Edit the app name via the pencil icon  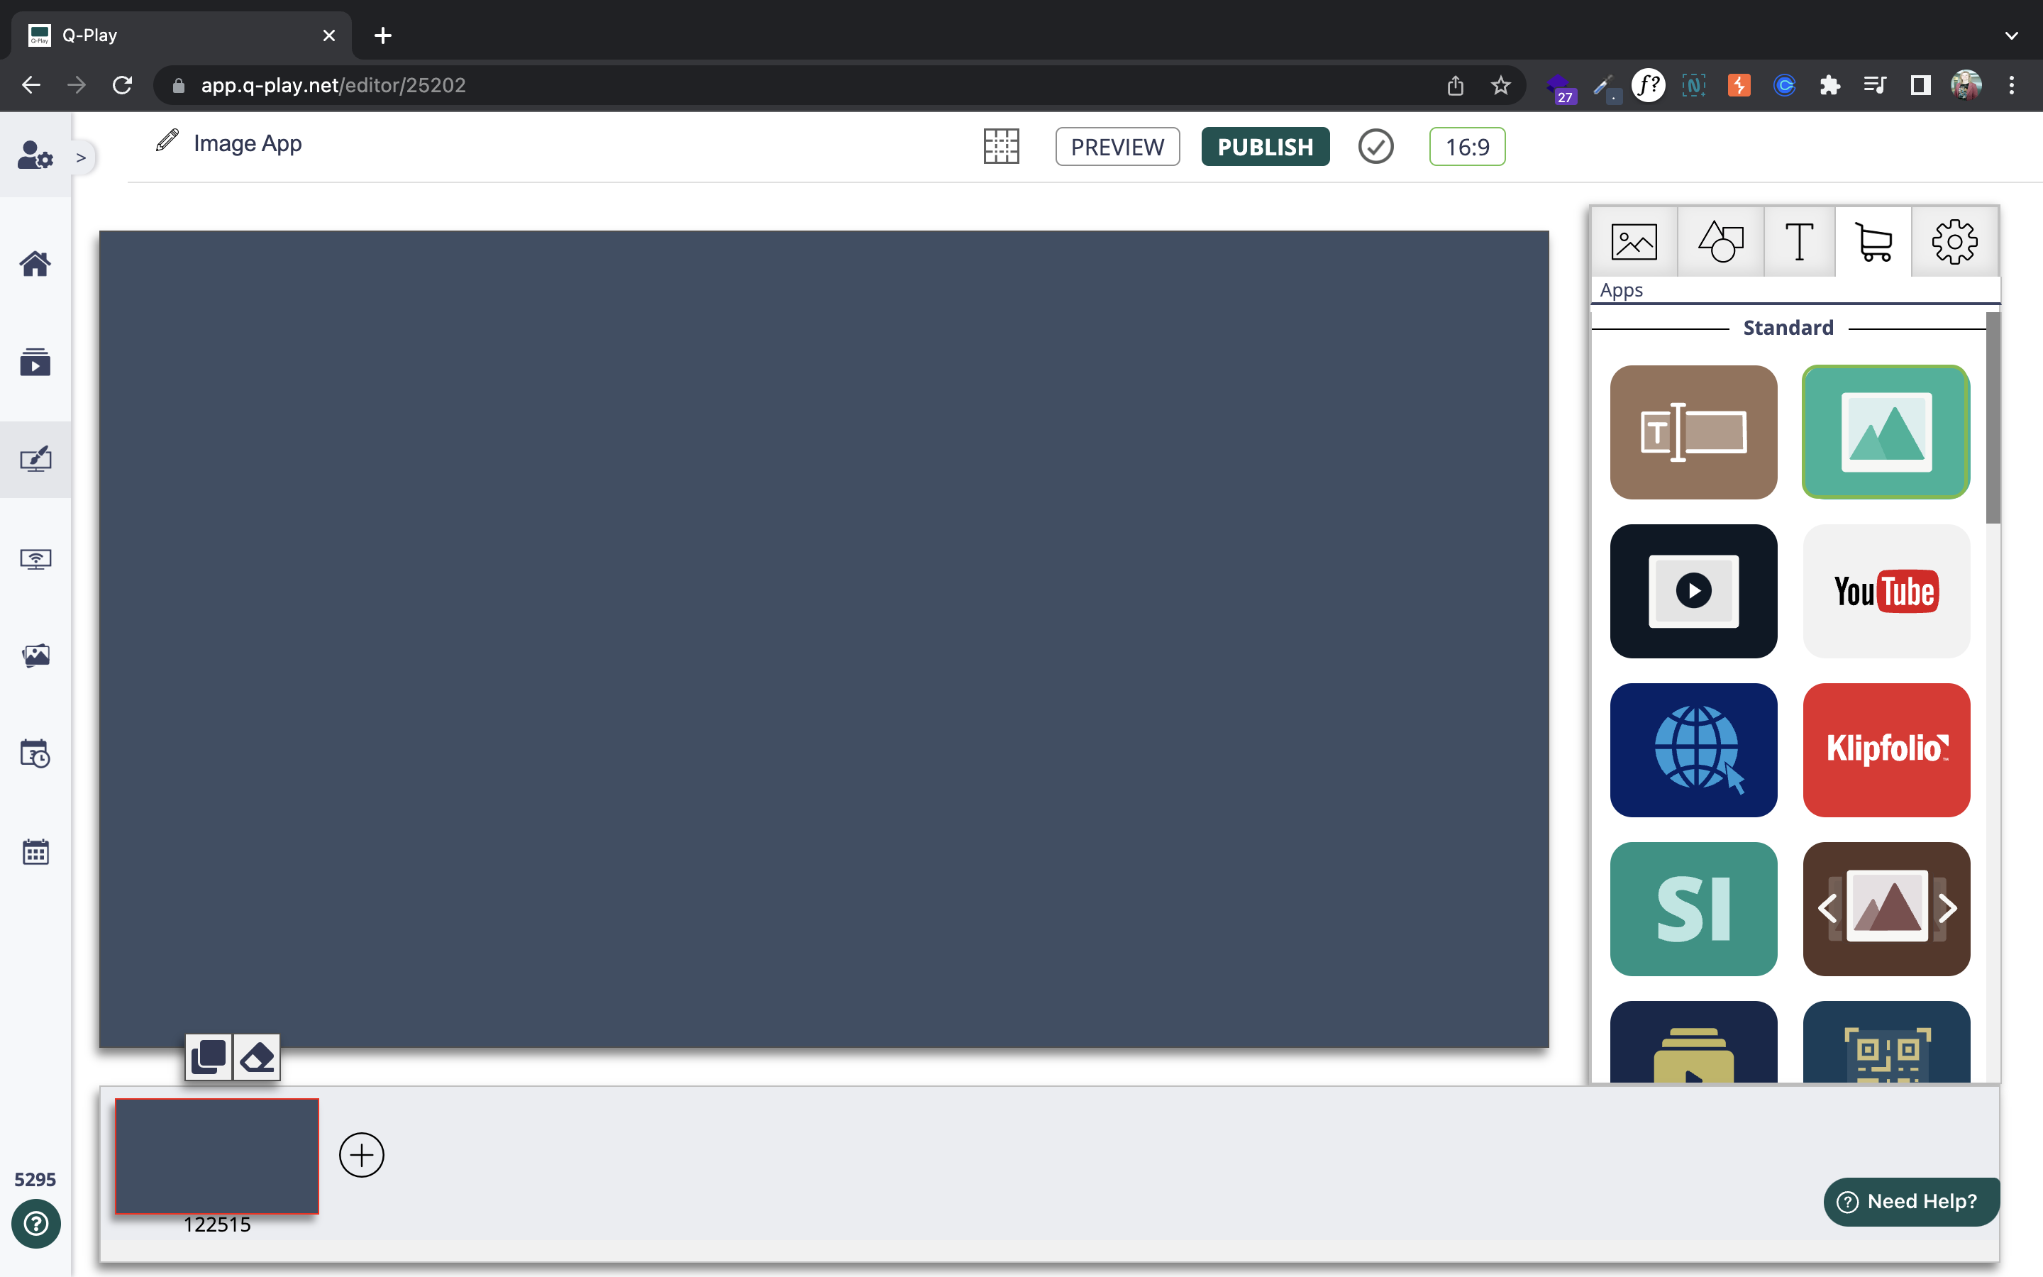[x=165, y=141]
